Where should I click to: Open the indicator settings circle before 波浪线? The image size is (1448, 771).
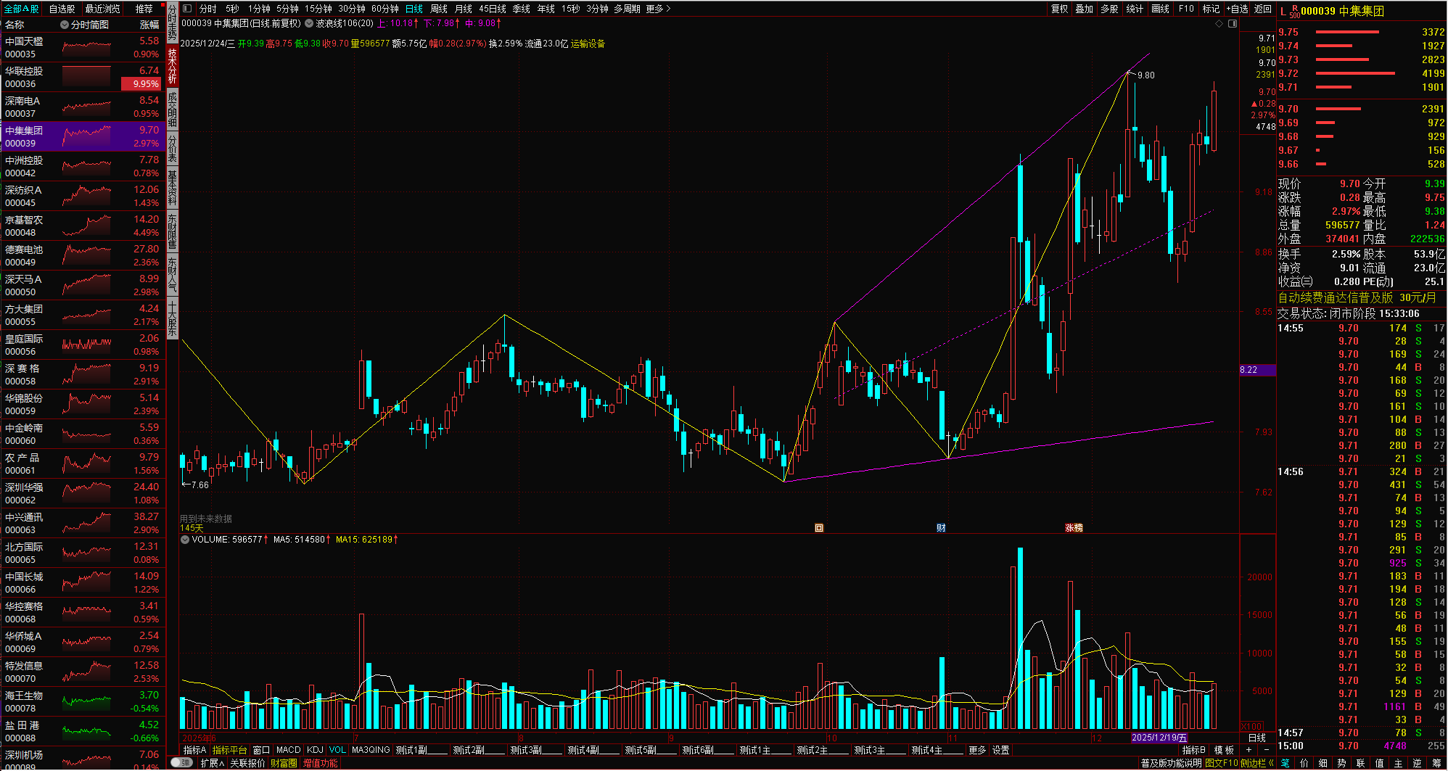(310, 23)
